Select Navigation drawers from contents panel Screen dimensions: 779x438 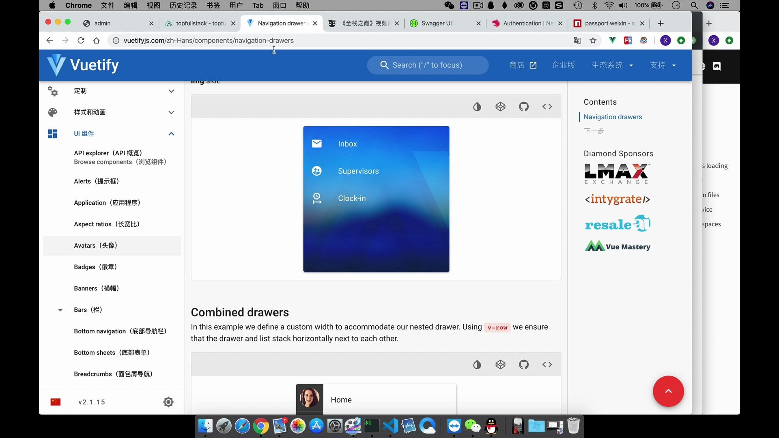(x=613, y=116)
